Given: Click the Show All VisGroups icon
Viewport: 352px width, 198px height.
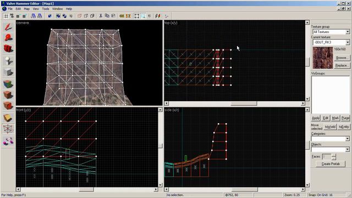Looking at the screenshot, I should click(92, 16).
